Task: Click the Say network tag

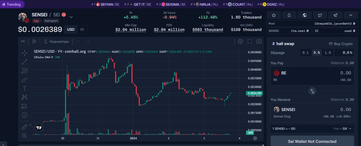Action: (x=36, y=21)
